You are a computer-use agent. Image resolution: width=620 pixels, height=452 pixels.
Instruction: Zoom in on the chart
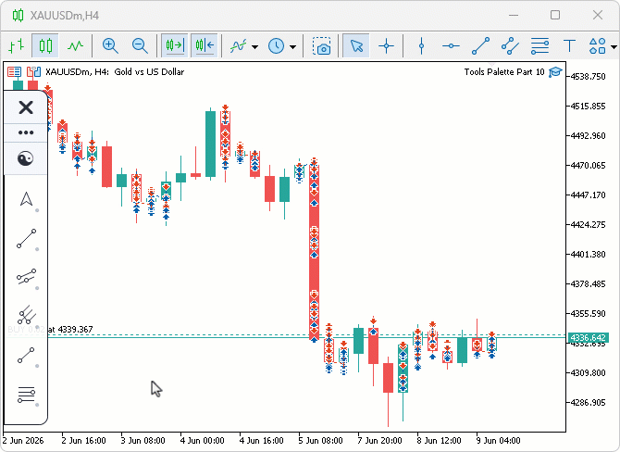pos(110,46)
